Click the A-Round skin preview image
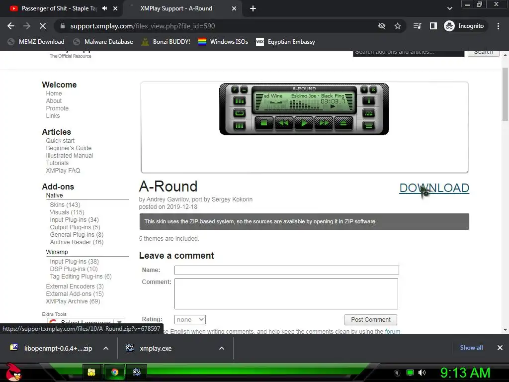Viewport: 509px width, 382px height. pyautogui.click(x=304, y=109)
